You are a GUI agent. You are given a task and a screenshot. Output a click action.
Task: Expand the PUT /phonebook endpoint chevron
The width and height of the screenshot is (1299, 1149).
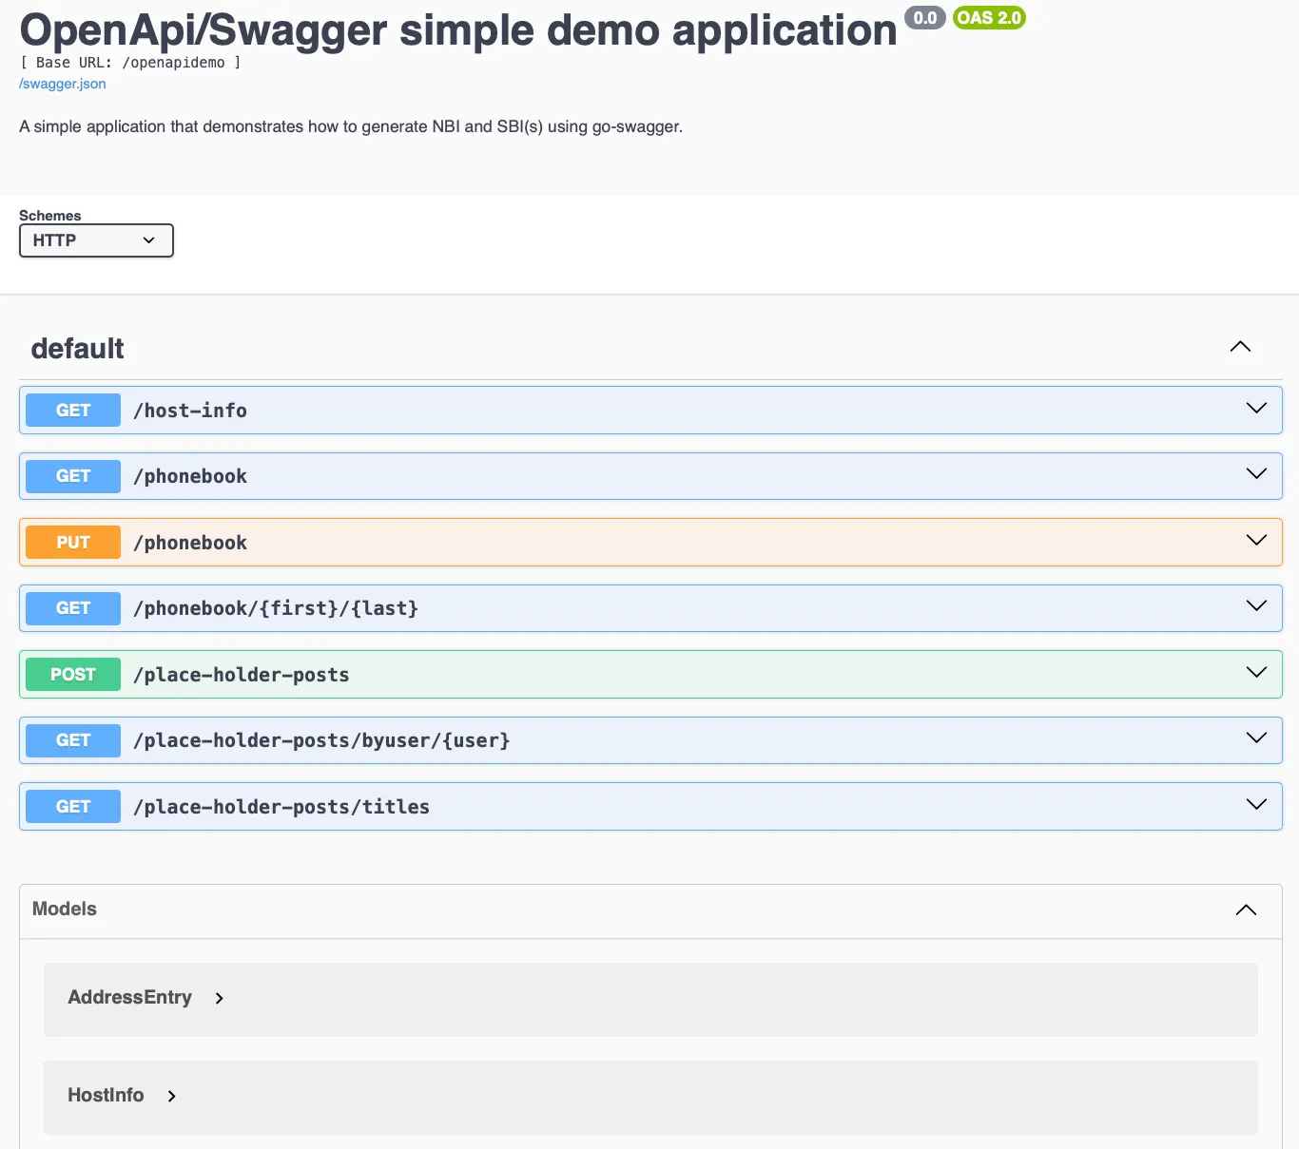(x=1255, y=539)
